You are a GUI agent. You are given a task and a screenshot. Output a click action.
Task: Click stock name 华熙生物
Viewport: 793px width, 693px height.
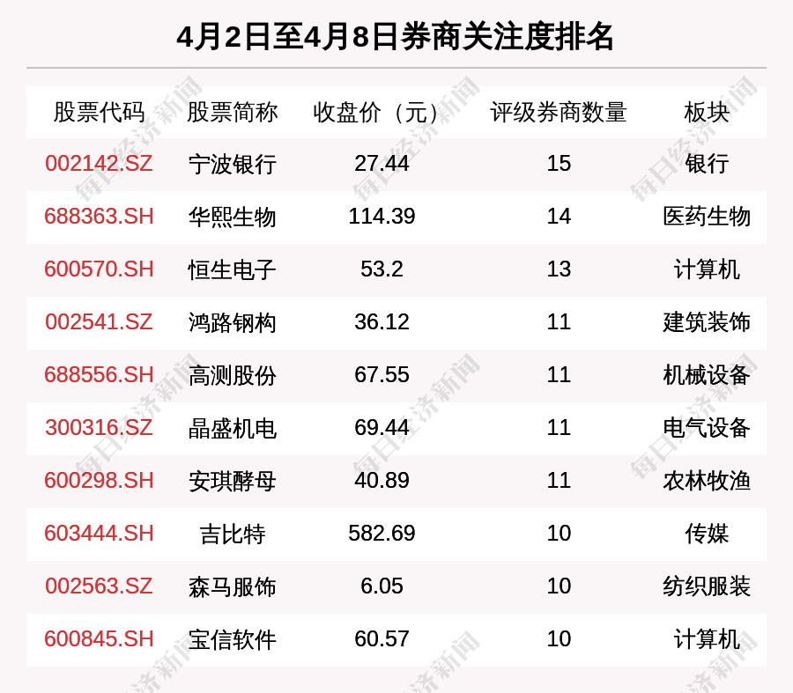(x=232, y=217)
